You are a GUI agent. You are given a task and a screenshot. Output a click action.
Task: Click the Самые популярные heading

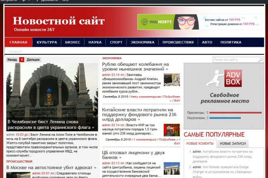[214, 134]
